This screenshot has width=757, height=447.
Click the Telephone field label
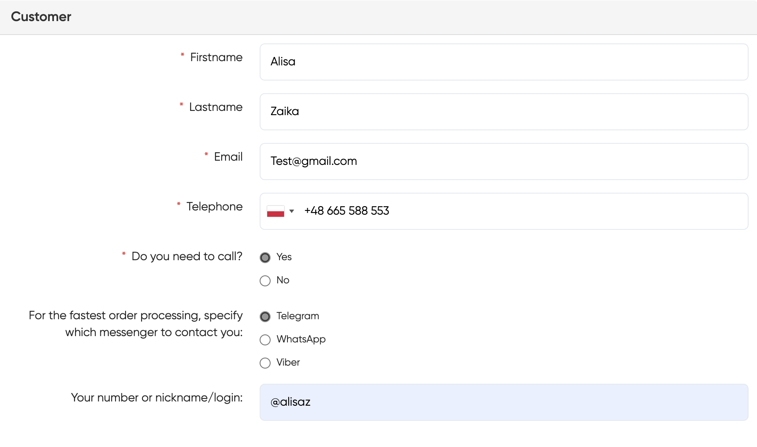coord(214,207)
